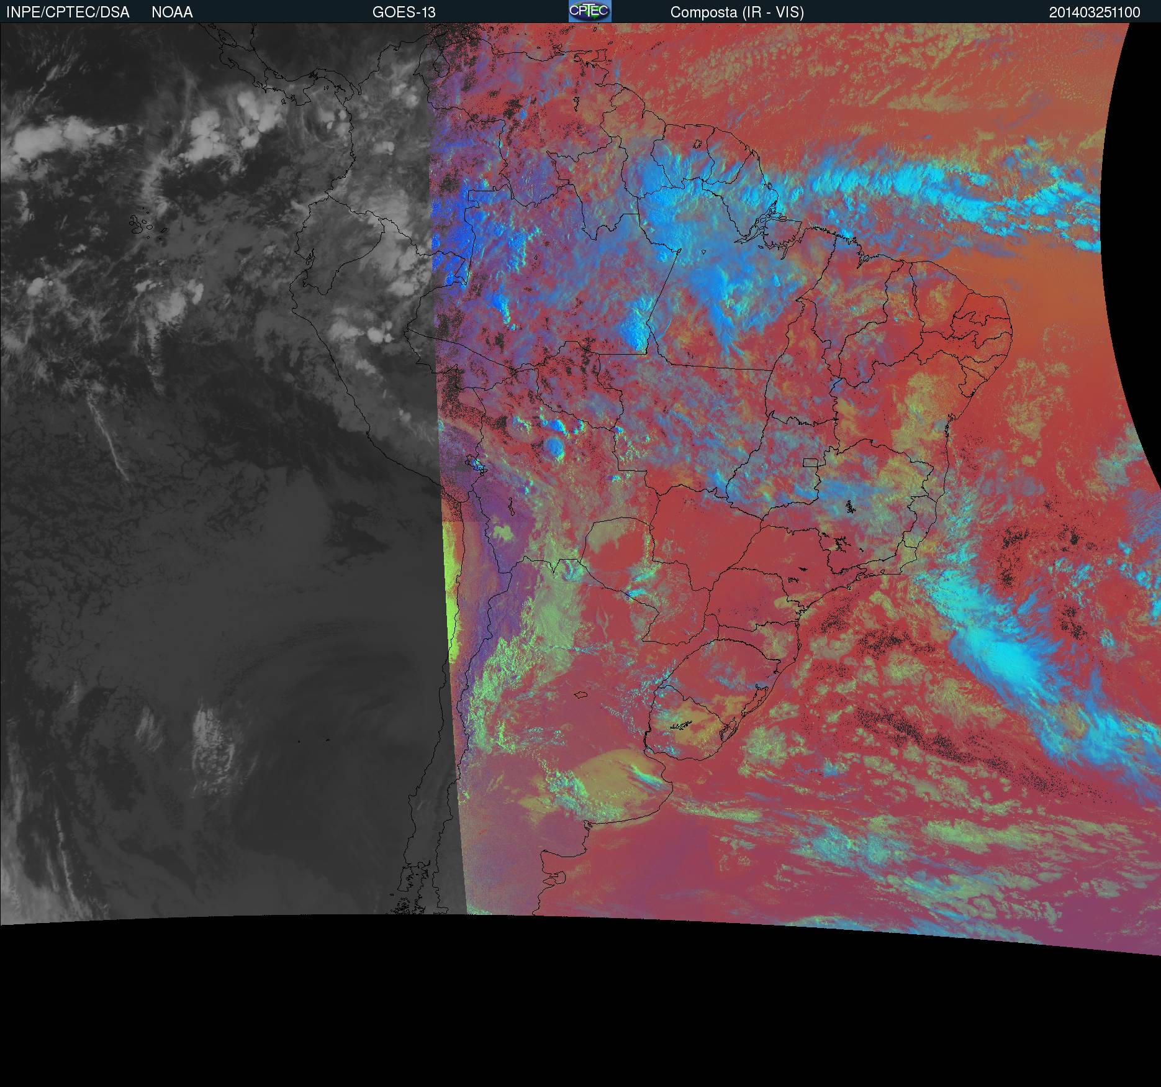The image size is (1161, 1087).
Task: Click the Composta (IR - VIS) title
Action: tap(737, 12)
